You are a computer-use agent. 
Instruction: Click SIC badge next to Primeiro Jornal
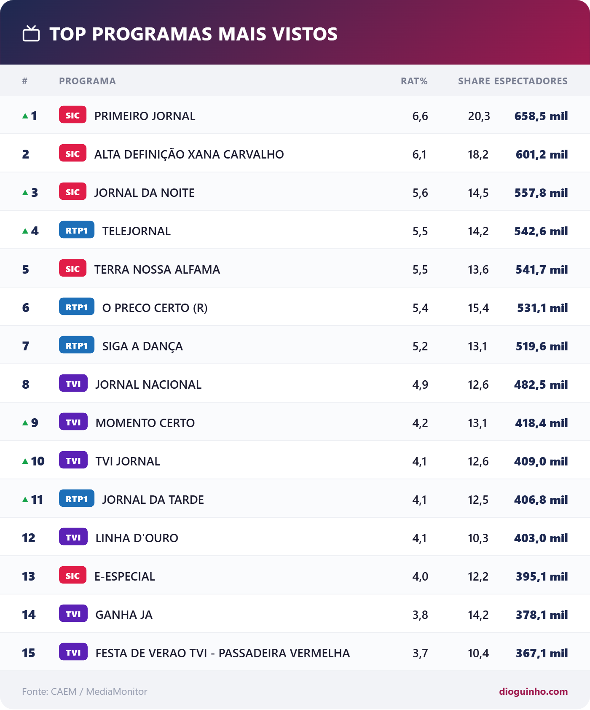[x=72, y=115]
